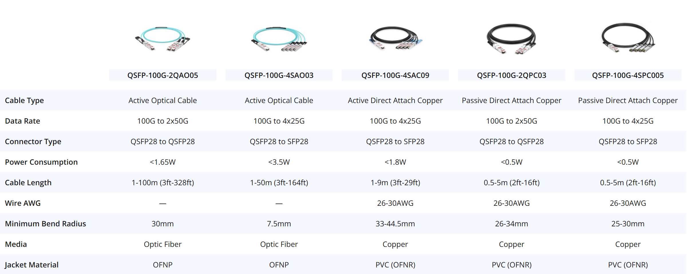The height and width of the screenshot is (274, 687).
Task: Click the 33-44.5mm bend radius value
Action: (x=395, y=224)
